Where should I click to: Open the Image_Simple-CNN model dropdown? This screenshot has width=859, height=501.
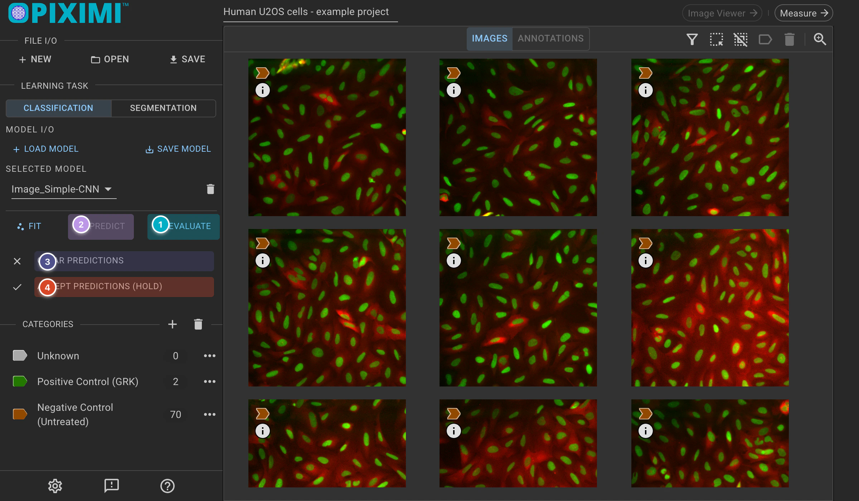click(x=64, y=189)
